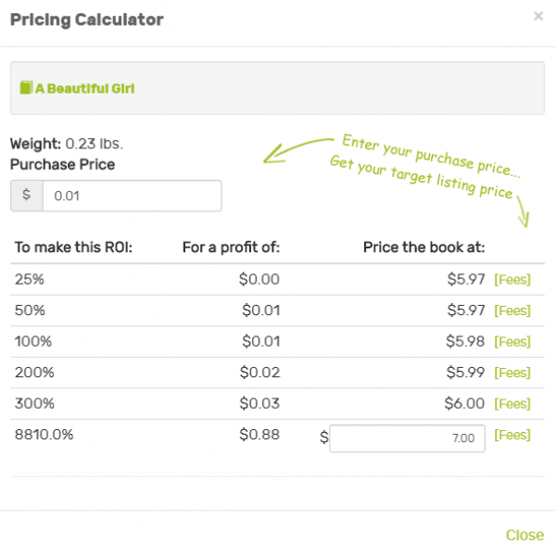Focus the Purchase Price input field
This screenshot has height=558, width=556.
132,196
